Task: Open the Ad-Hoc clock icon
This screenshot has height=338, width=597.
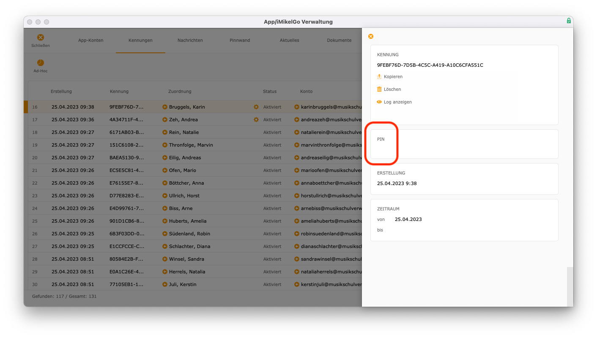Action: point(41,63)
